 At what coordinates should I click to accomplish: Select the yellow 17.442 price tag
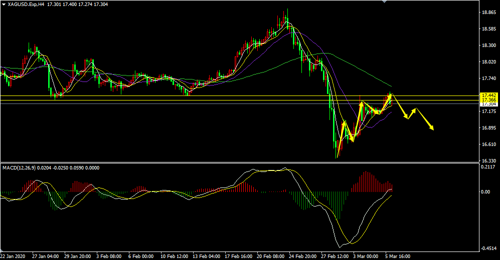point(488,95)
